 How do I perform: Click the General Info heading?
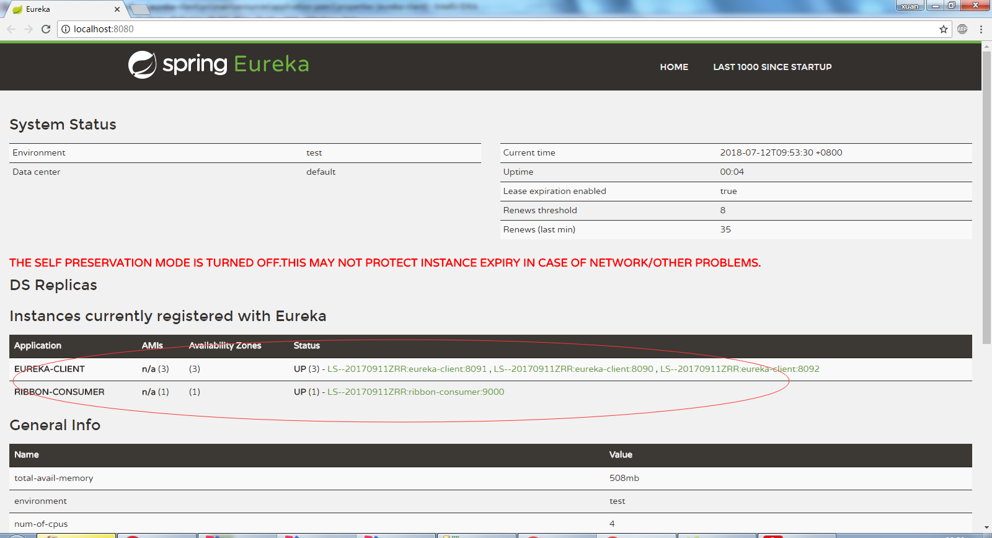[x=55, y=425]
